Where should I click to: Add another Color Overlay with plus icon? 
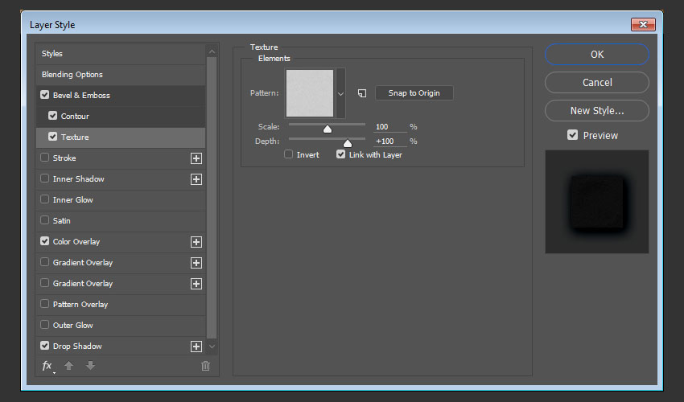[196, 242]
